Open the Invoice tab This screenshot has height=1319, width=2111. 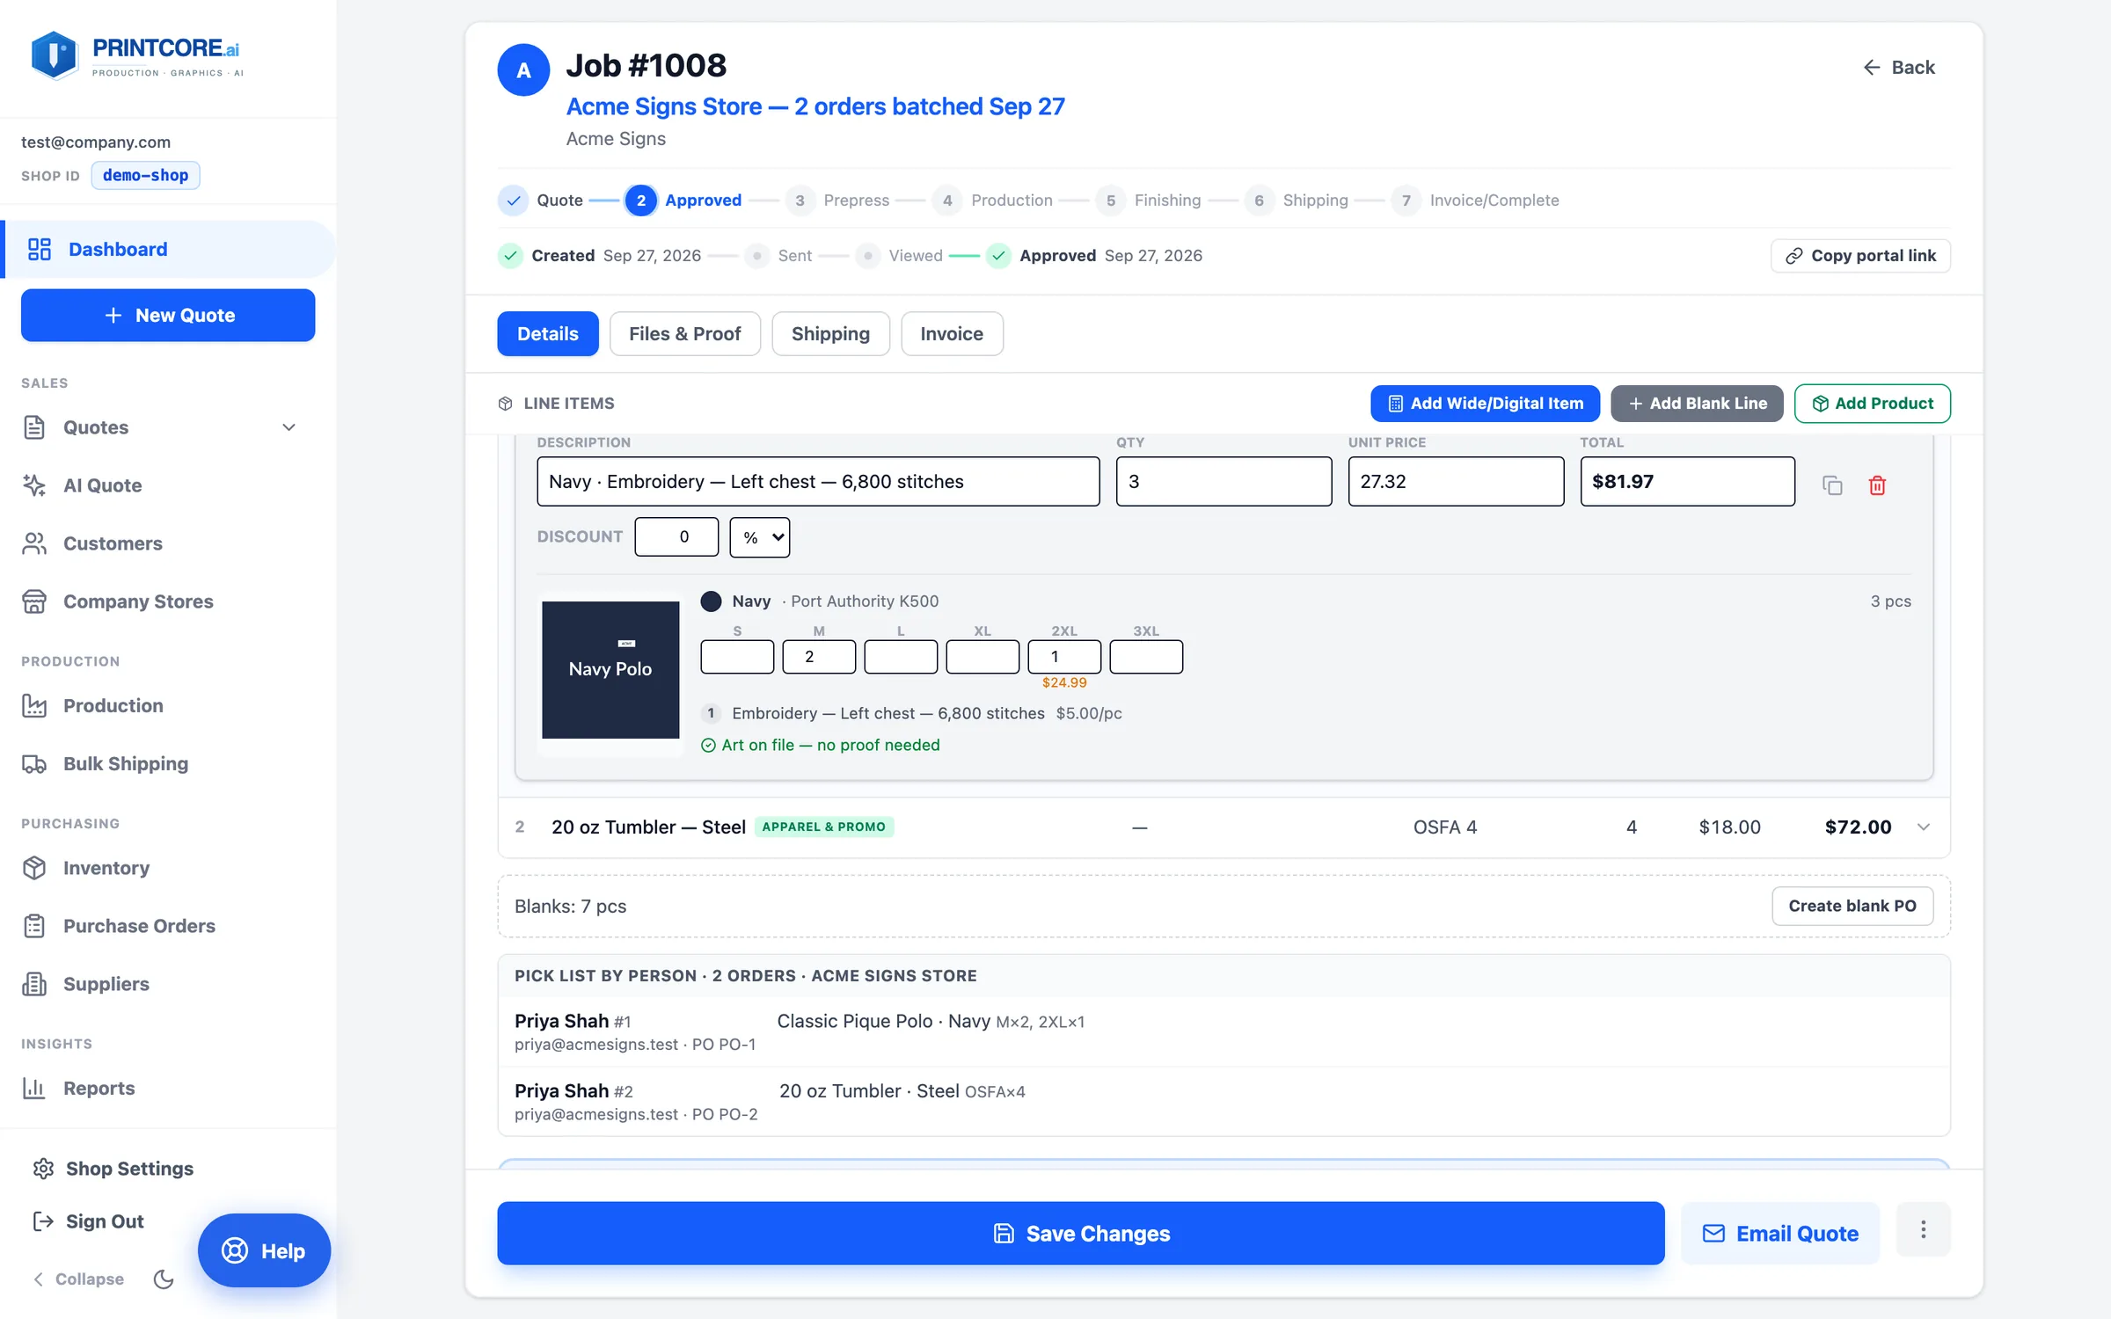pos(952,333)
